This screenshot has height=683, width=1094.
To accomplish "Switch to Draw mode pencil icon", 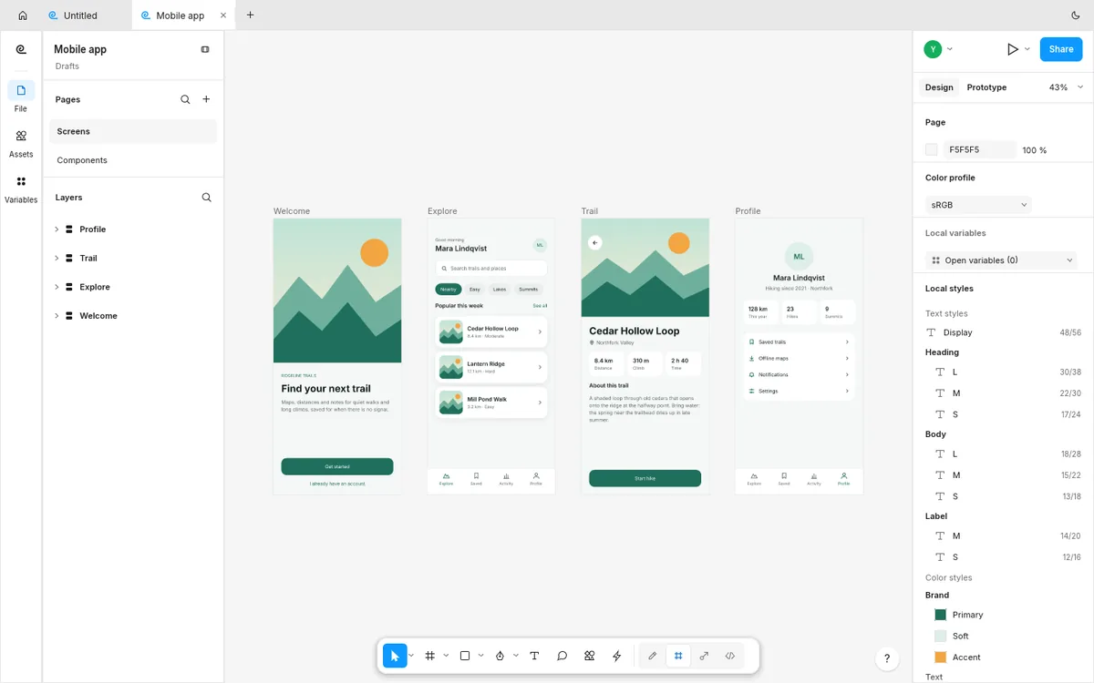I will (652, 656).
